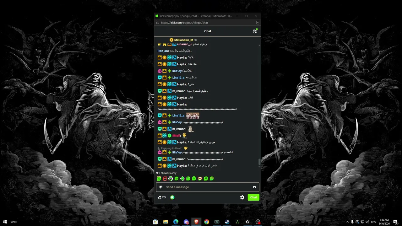This screenshot has width=402, height=226.
Task: Open IINaif username in chat
Action: pyautogui.click(x=176, y=136)
